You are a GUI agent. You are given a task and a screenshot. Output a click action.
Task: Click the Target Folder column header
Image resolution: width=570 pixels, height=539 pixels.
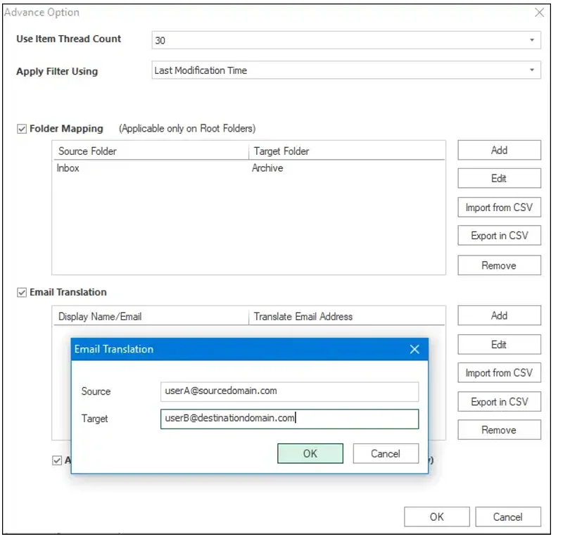(x=347, y=151)
